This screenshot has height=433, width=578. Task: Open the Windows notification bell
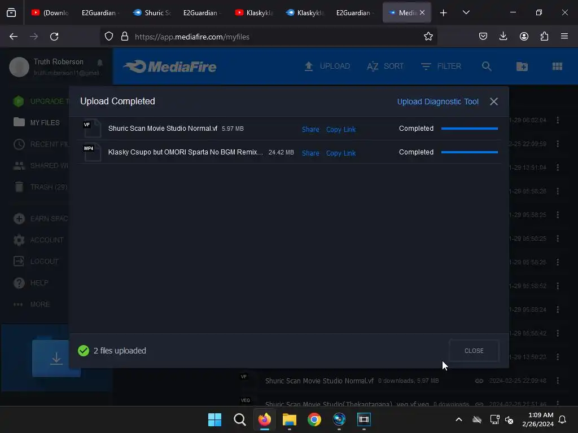[562, 419]
